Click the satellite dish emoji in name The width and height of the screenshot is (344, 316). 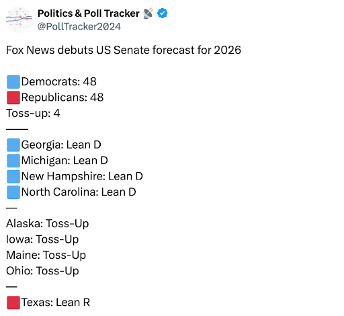(148, 13)
